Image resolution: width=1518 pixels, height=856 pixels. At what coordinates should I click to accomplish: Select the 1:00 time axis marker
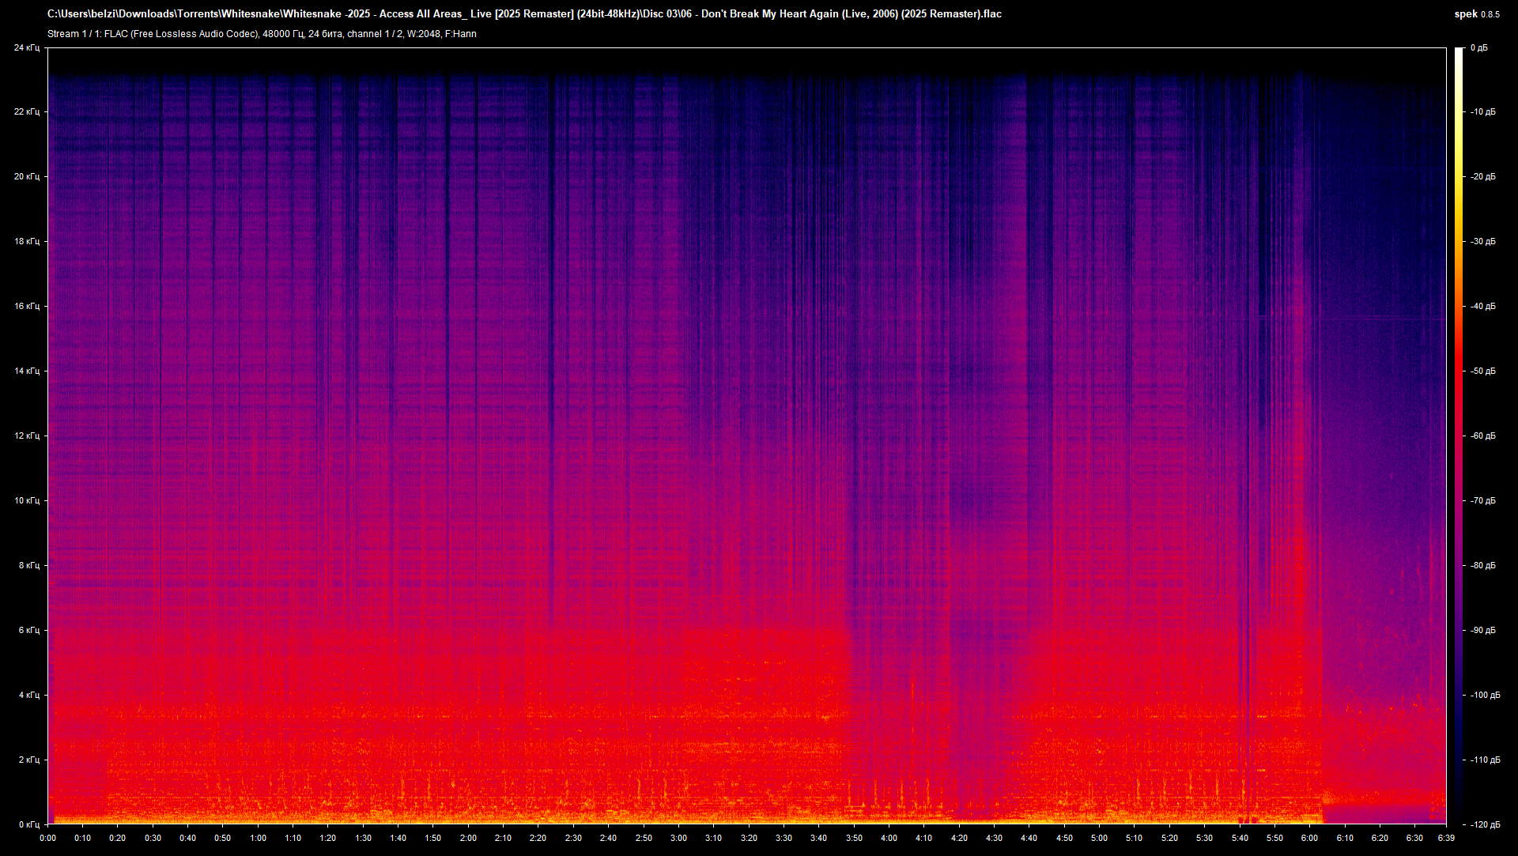(x=258, y=838)
